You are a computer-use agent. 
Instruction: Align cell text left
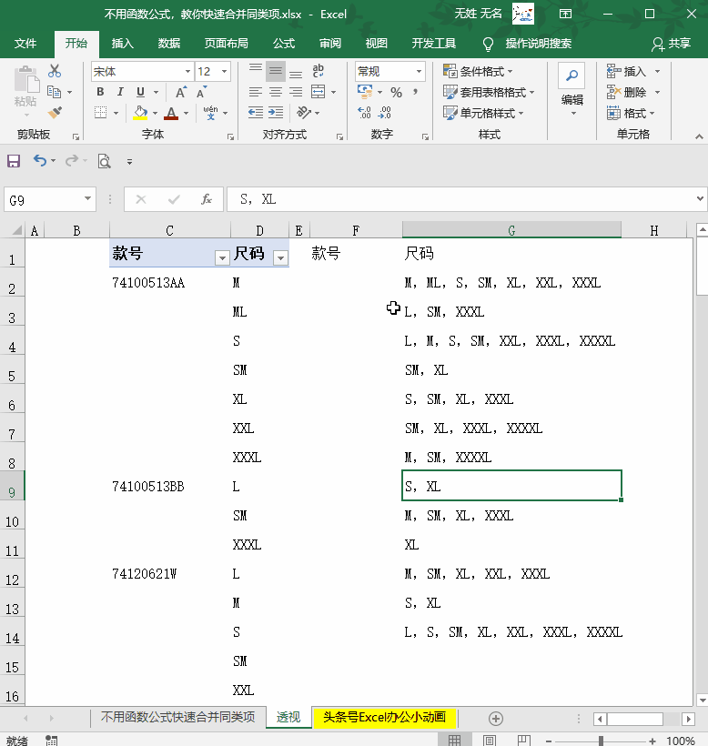(256, 92)
